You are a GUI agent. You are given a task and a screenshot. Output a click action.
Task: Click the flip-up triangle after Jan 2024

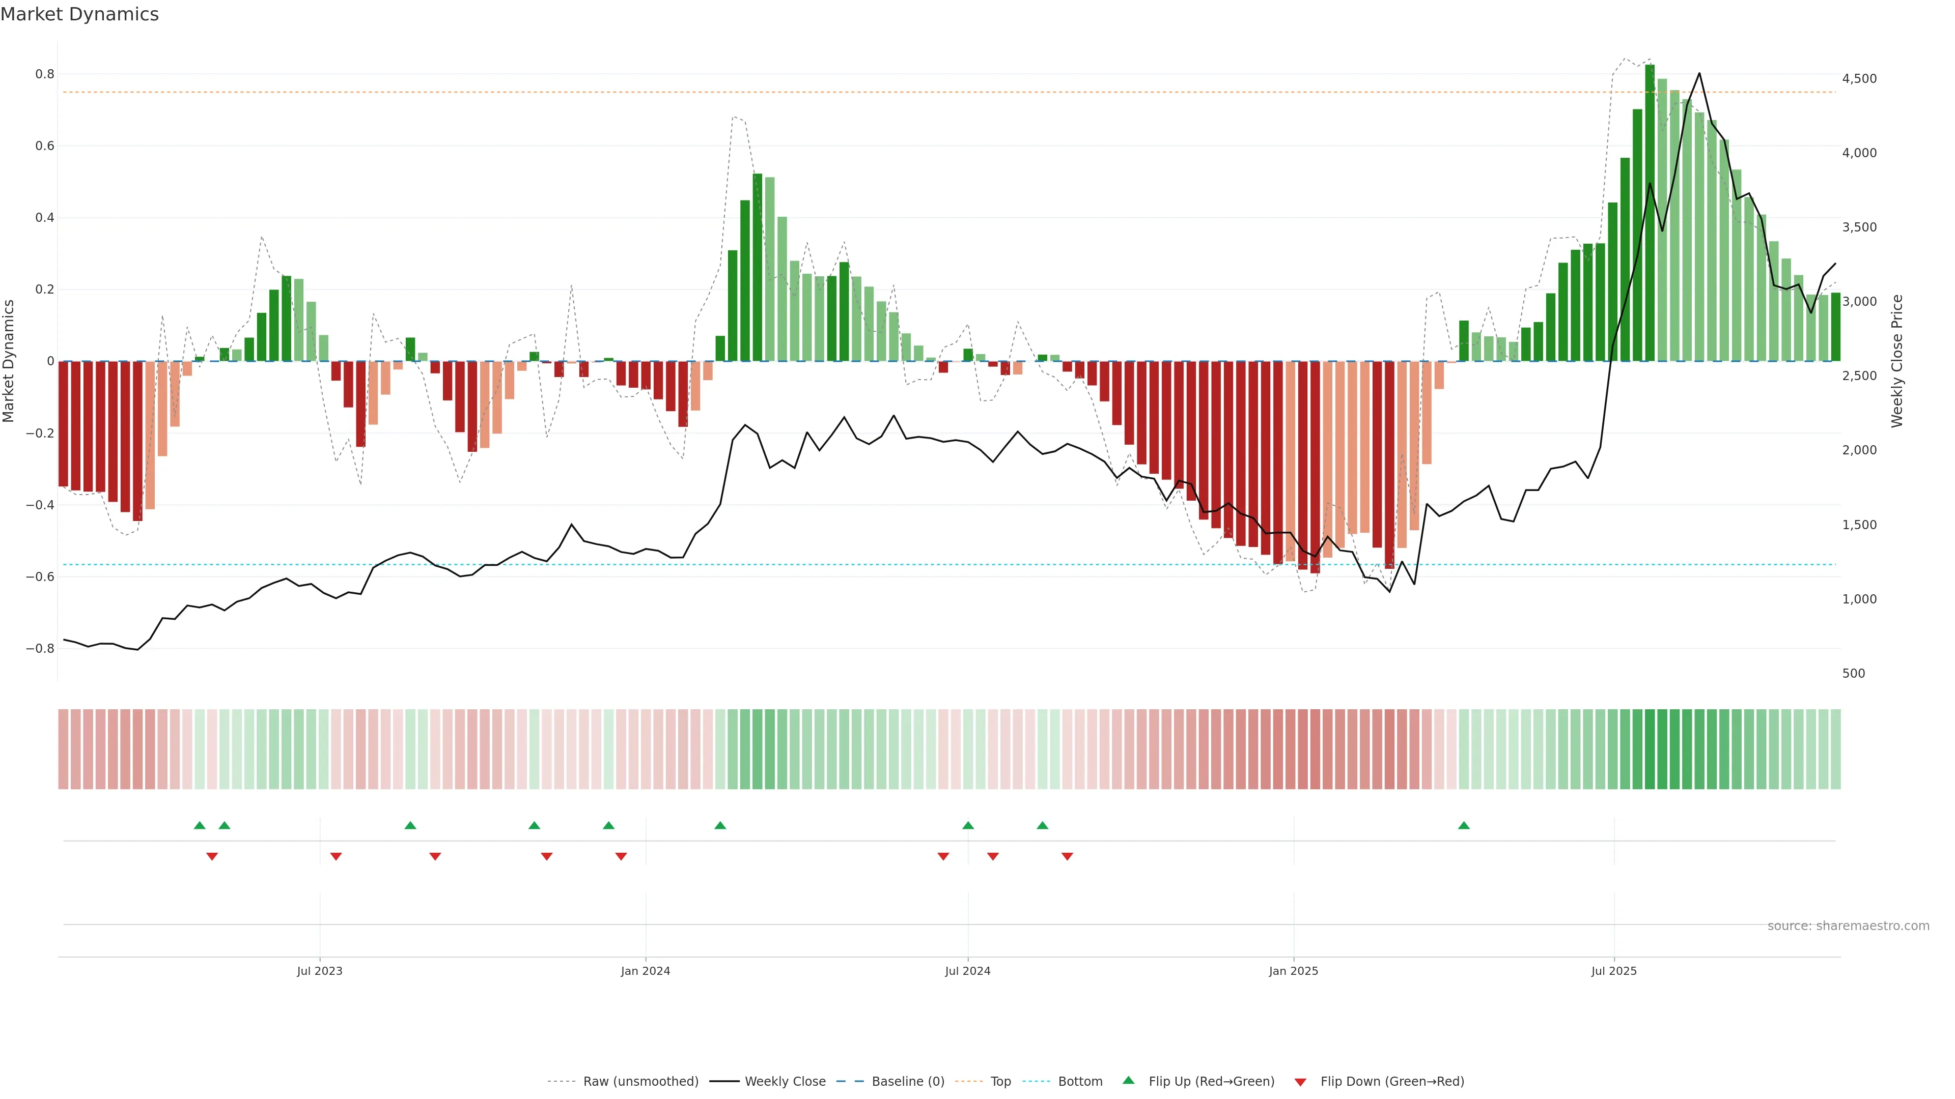[720, 825]
